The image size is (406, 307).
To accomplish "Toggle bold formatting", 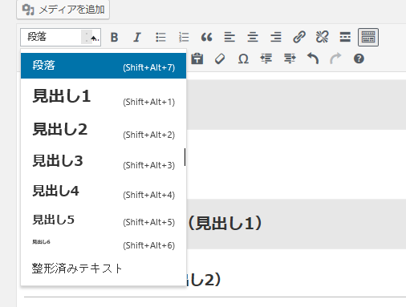I will [114, 37].
